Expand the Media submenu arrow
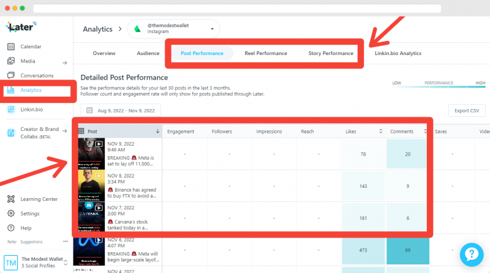490x273 pixels. pyautogui.click(x=64, y=63)
